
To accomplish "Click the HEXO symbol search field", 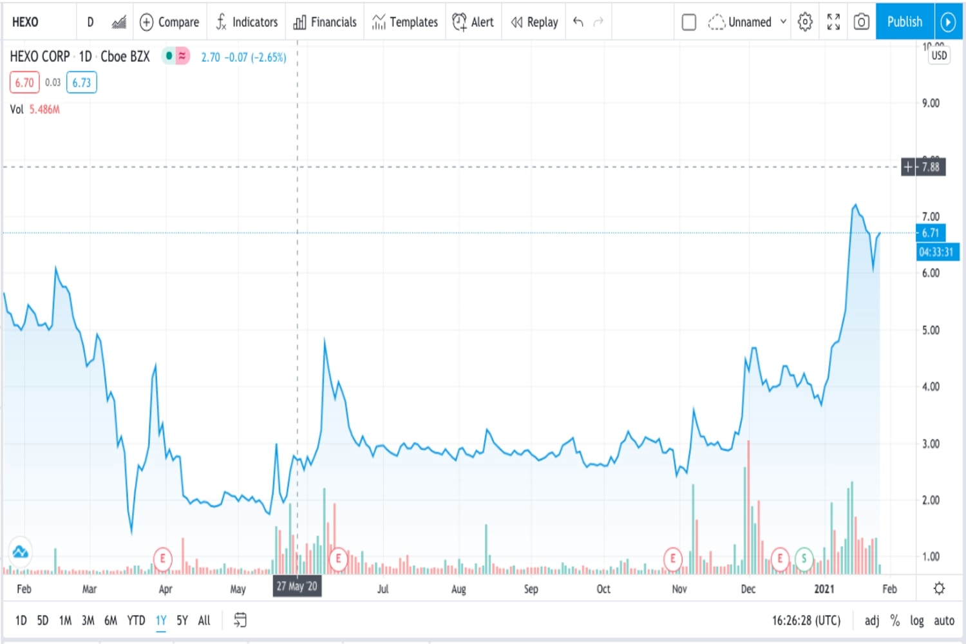I will (x=39, y=22).
